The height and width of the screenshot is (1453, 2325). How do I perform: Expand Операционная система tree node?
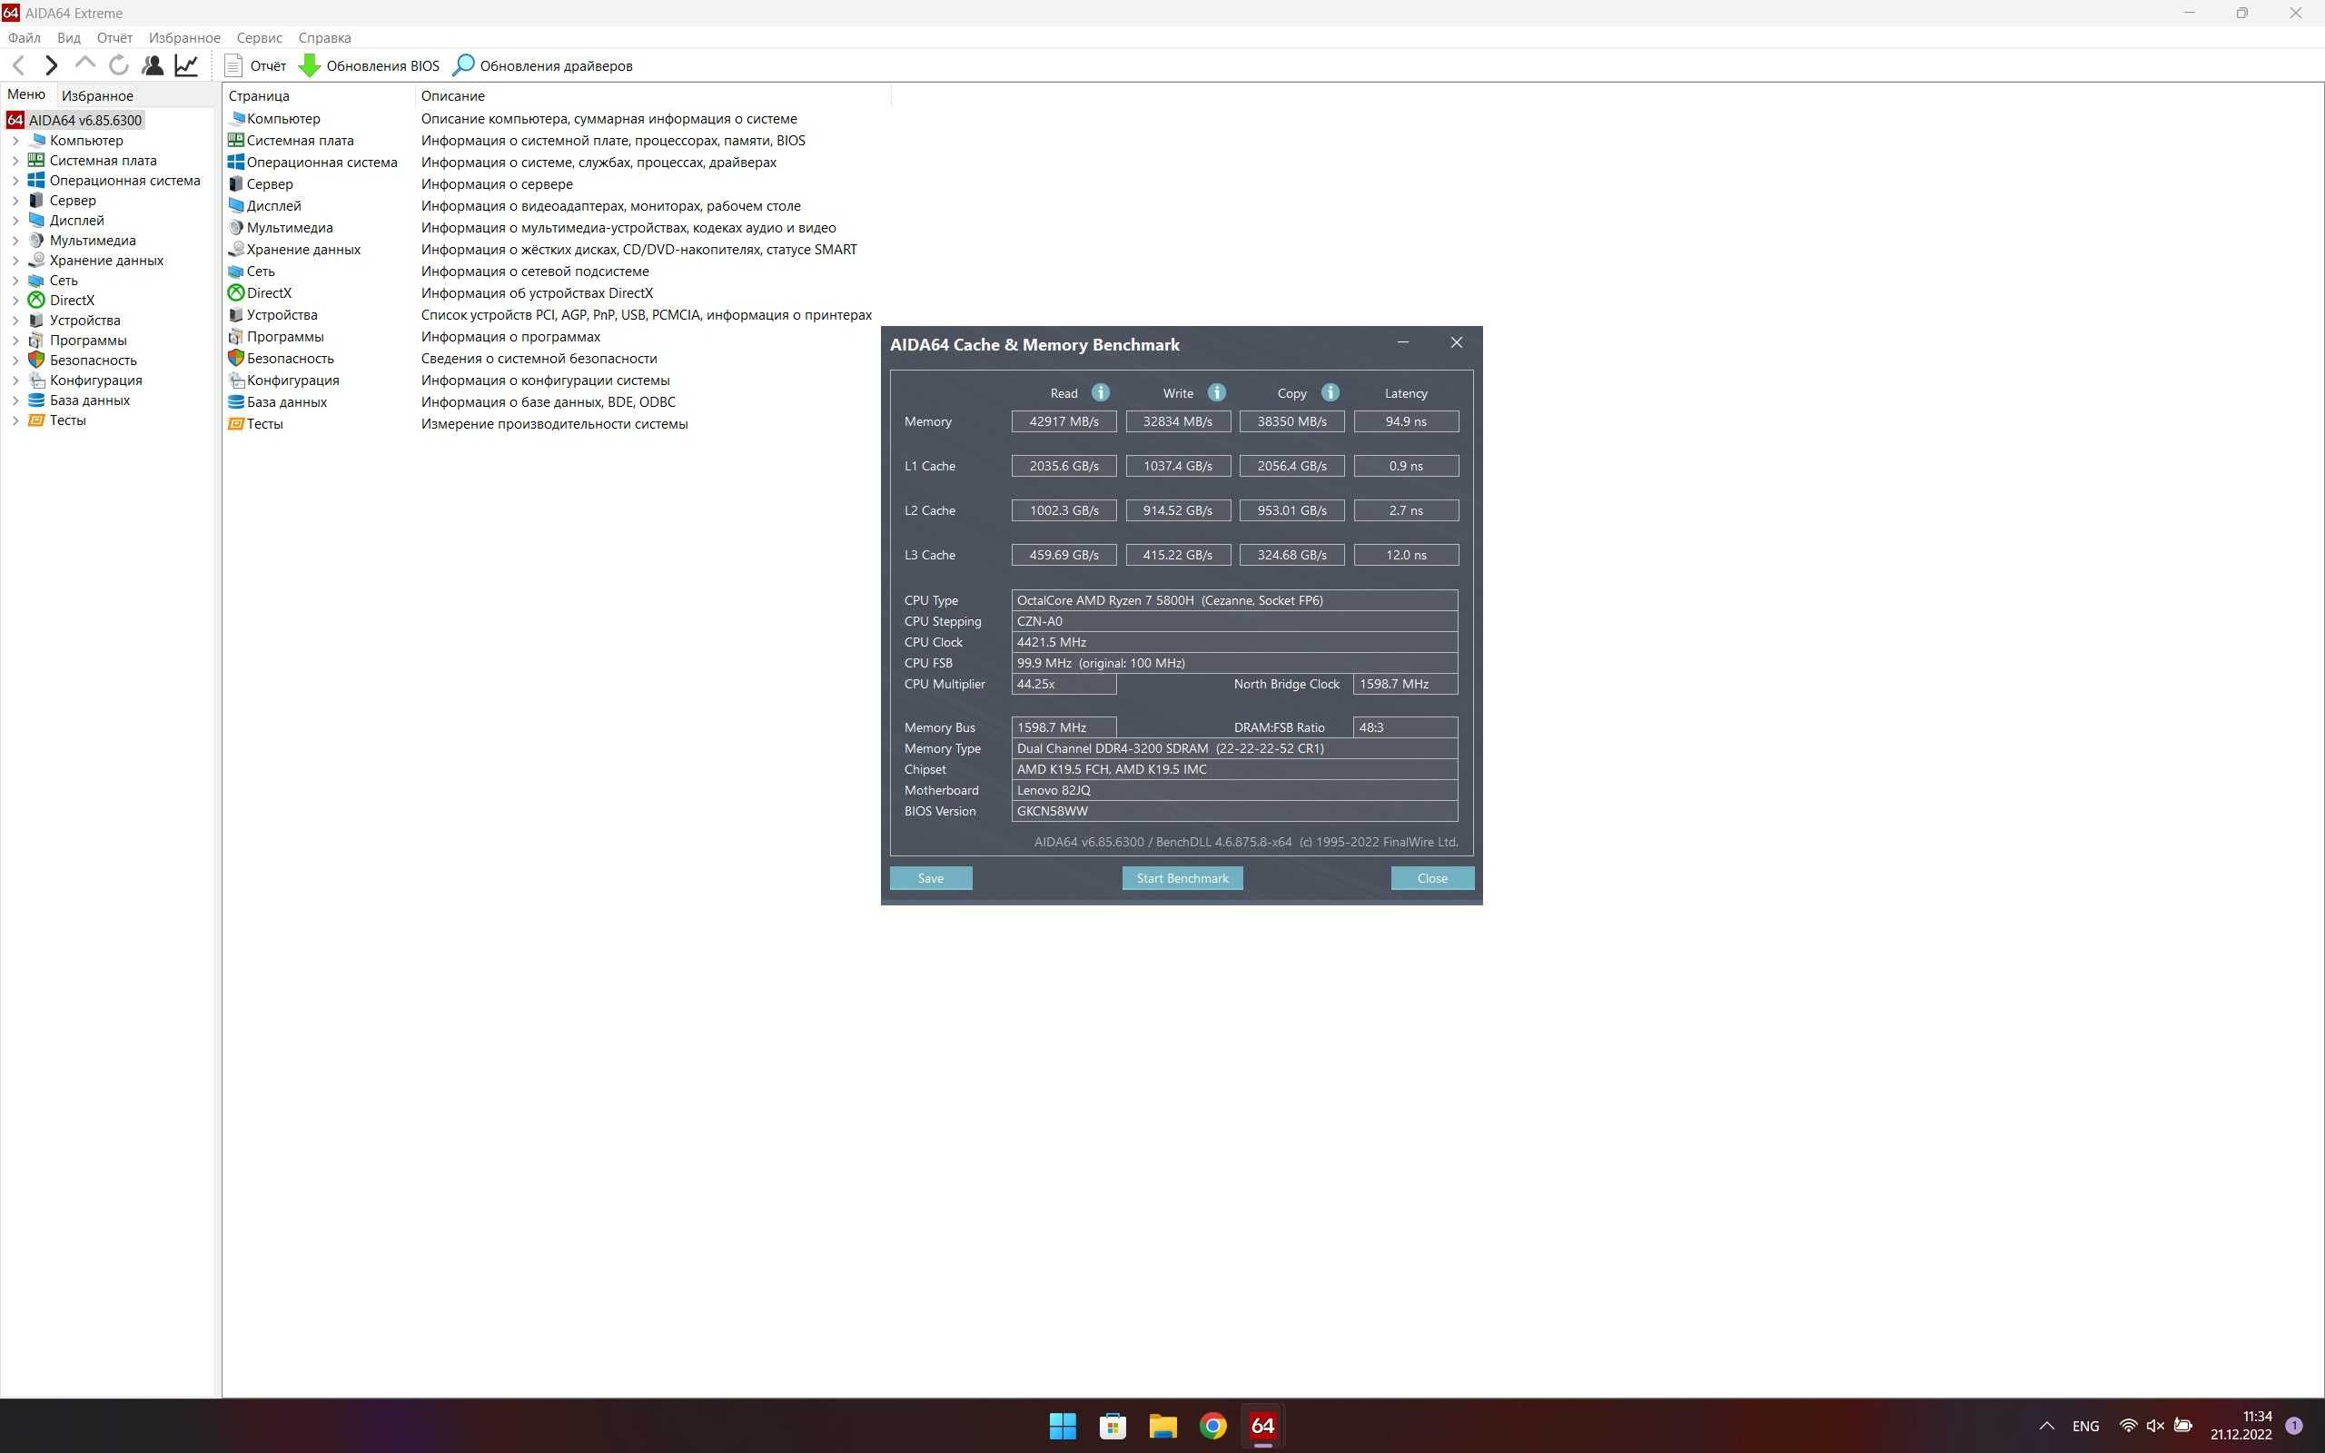click(15, 181)
